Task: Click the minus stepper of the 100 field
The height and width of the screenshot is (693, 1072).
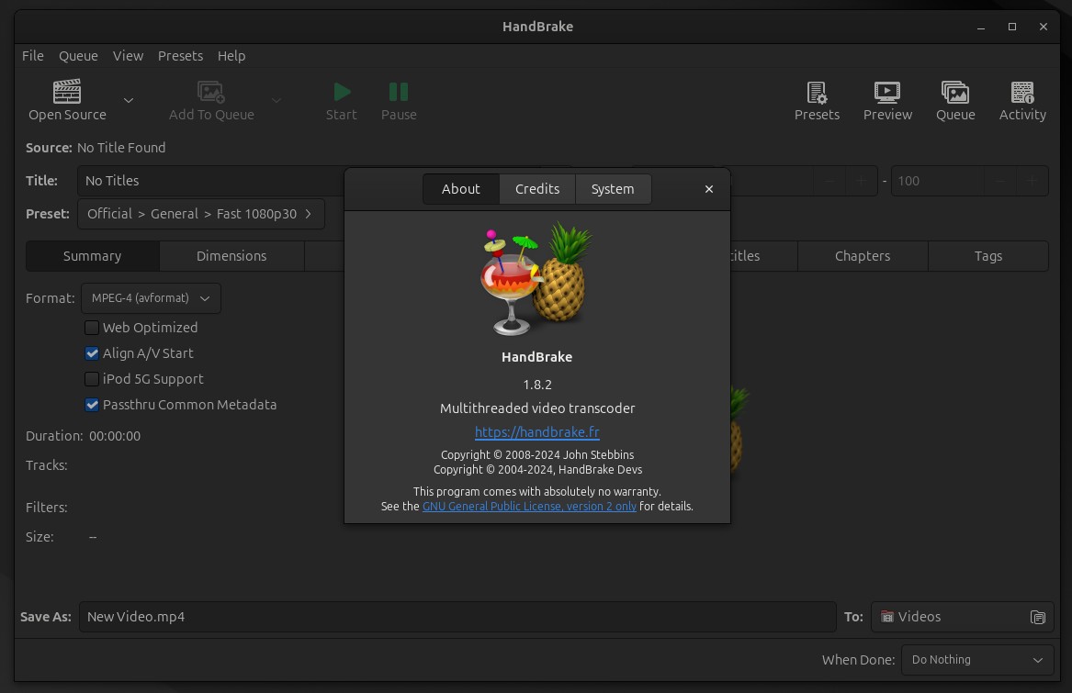Action: coord(999,181)
